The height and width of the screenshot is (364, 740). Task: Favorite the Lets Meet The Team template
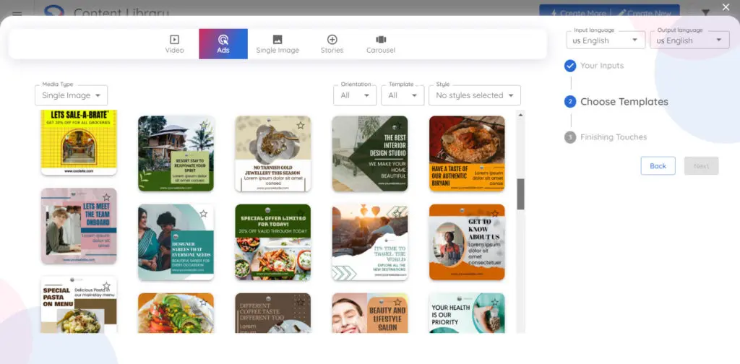point(107,197)
